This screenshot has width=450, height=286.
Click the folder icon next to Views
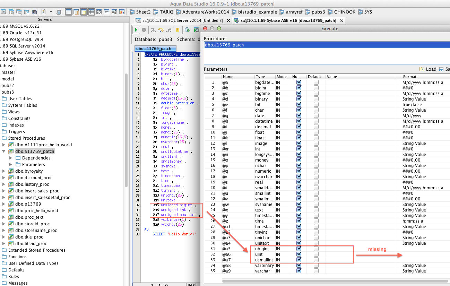pos(4,112)
